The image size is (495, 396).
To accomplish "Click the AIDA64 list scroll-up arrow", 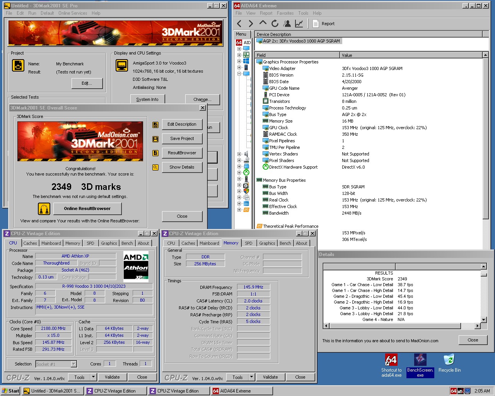I will (486, 55).
